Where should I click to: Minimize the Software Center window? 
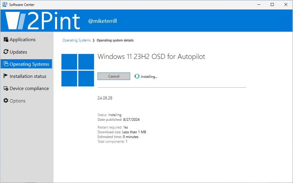click(259, 4)
